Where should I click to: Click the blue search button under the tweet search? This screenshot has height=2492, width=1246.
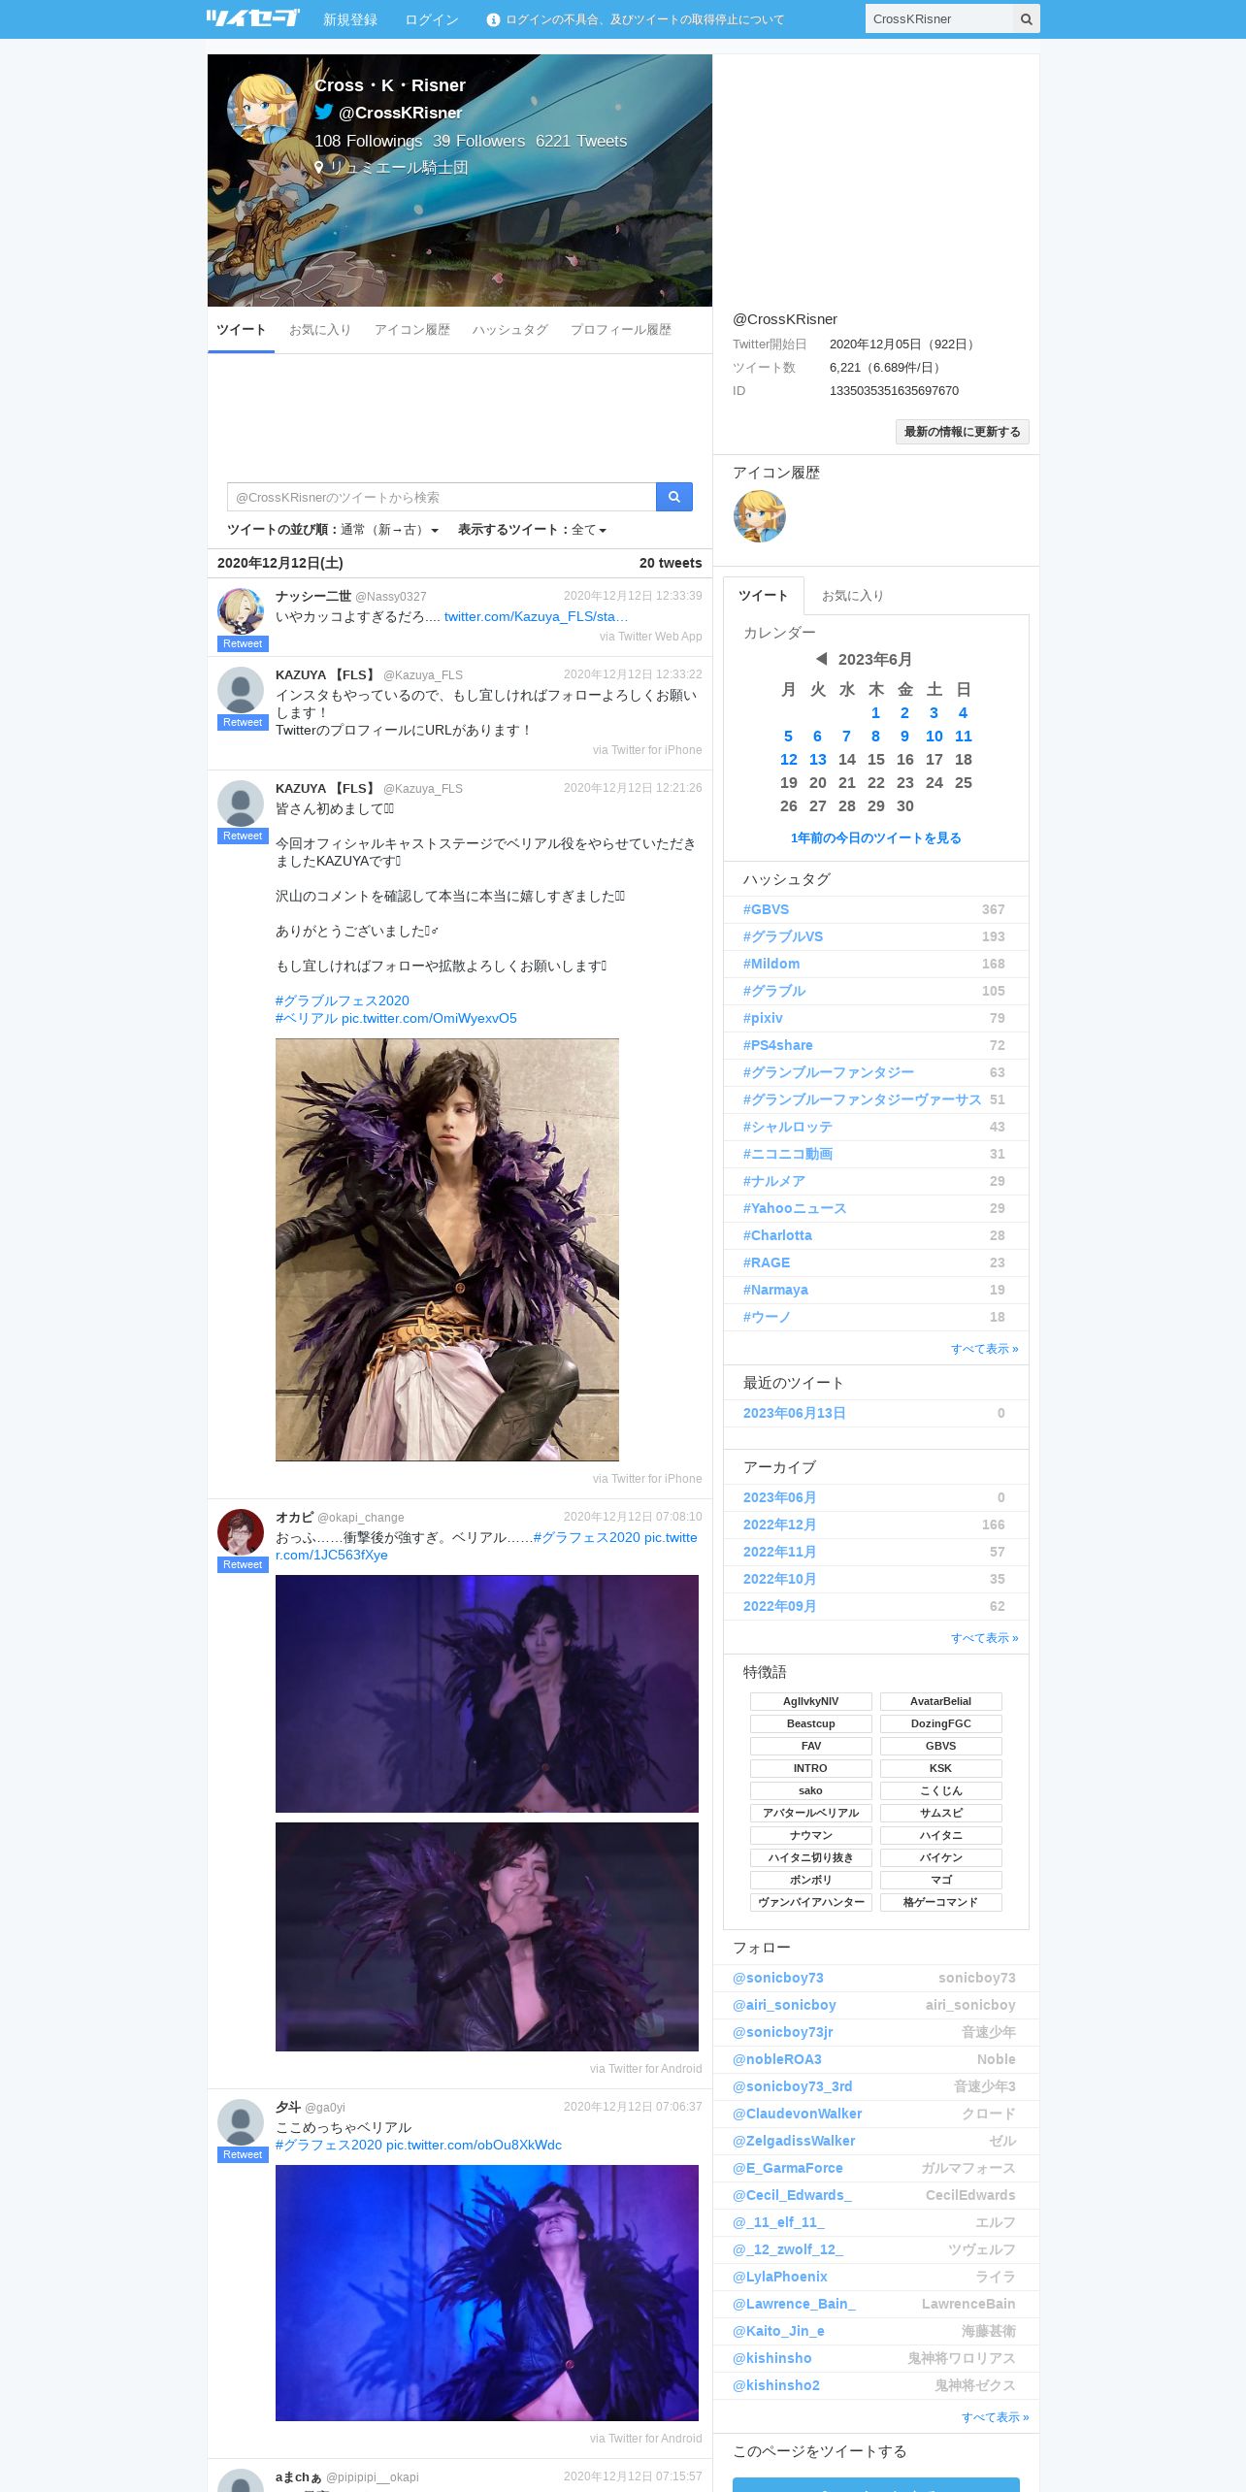coord(674,497)
